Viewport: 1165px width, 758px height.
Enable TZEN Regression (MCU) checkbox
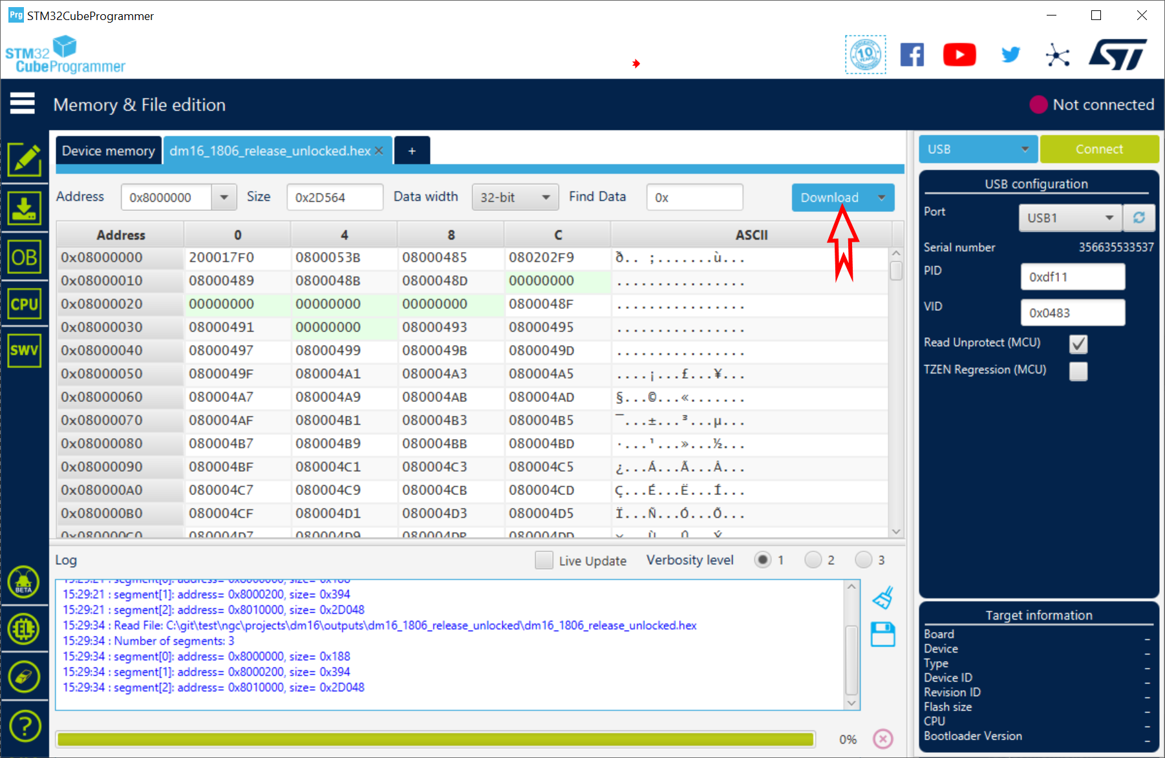(1078, 371)
